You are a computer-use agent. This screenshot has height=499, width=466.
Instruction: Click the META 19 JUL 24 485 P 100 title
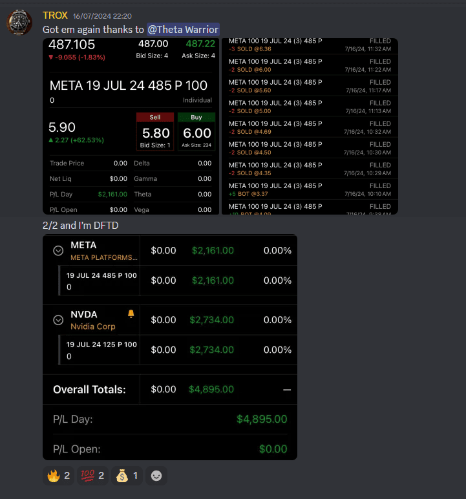pos(129,85)
